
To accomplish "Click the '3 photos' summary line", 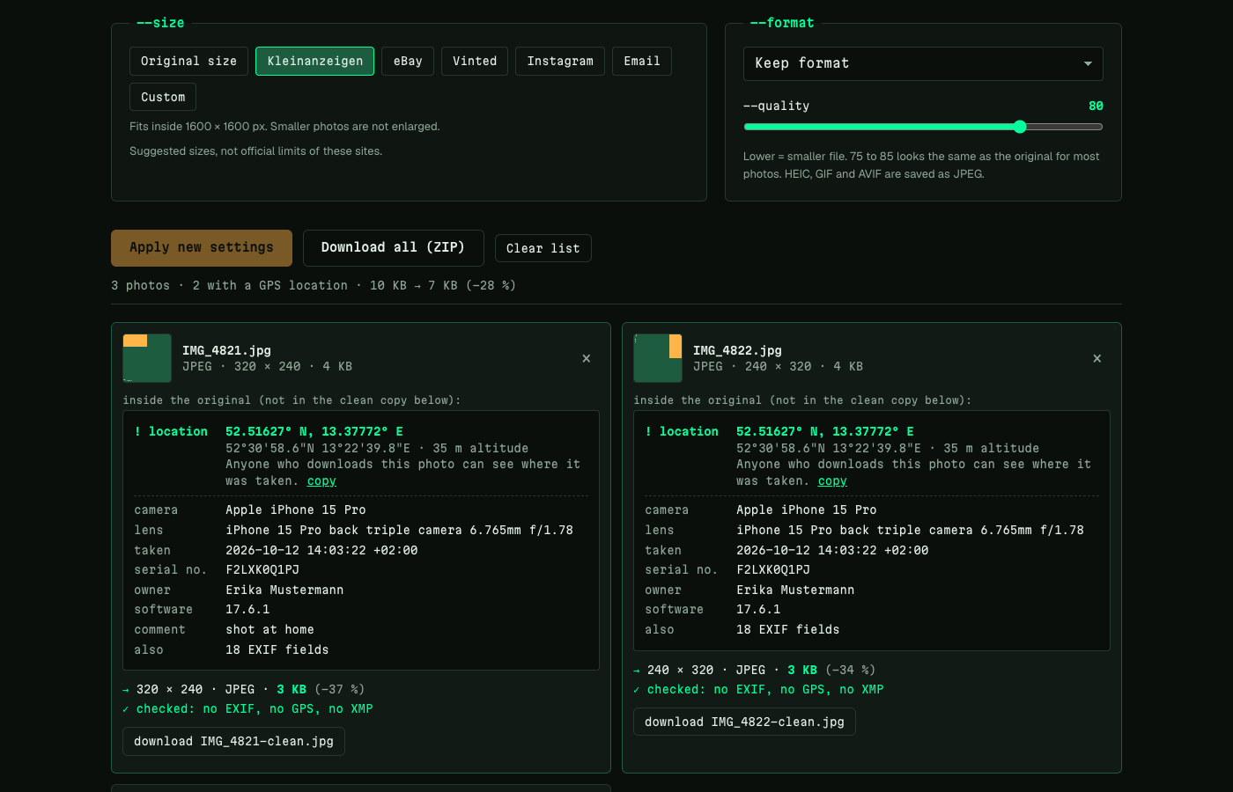I will coord(314,285).
